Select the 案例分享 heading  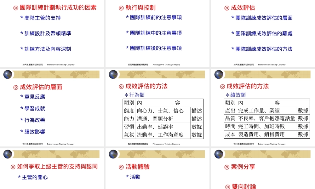click(x=239, y=167)
